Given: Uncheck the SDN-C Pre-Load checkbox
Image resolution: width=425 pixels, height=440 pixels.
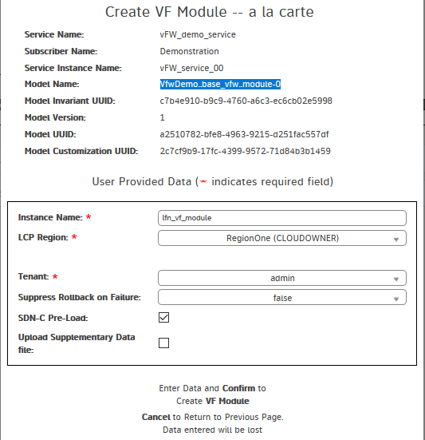Looking at the screenshot, I should [164, 318].
